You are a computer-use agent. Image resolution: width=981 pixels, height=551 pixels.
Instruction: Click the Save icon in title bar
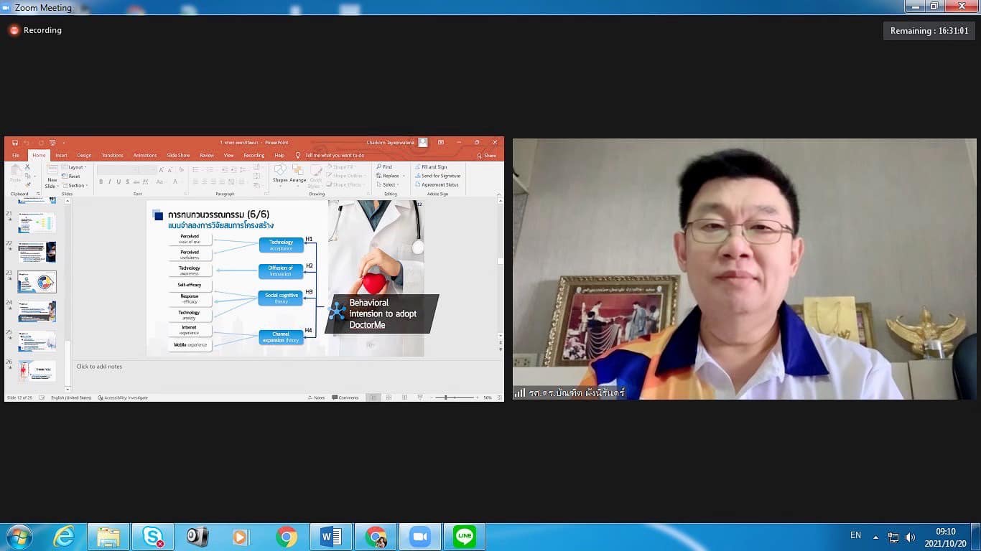coord(14,143)
